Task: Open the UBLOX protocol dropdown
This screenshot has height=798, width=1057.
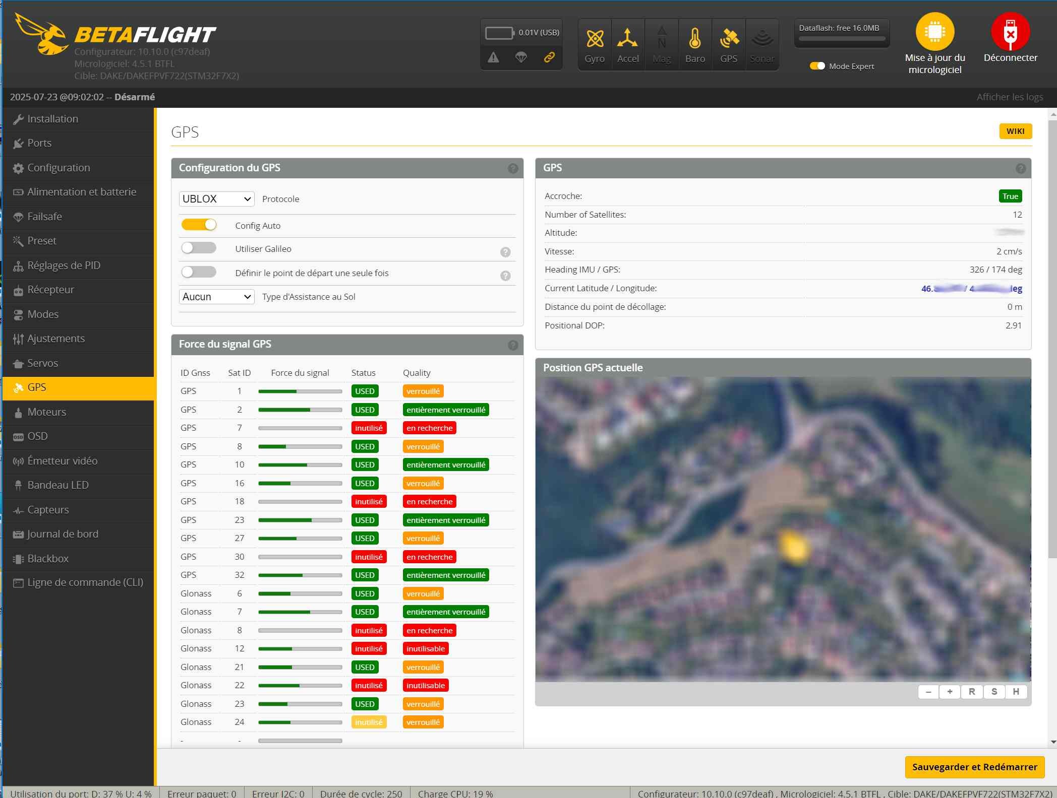Action: point(216,199)
